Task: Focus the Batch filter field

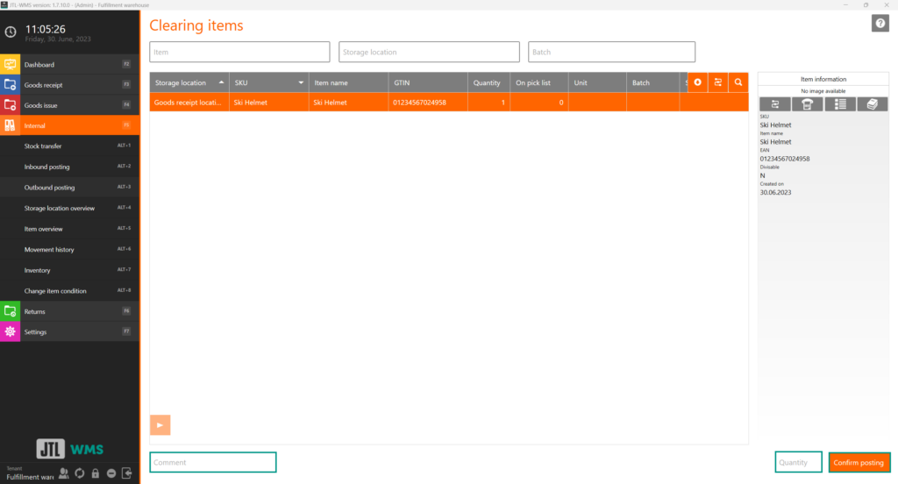Action: [x=611, y=53]
